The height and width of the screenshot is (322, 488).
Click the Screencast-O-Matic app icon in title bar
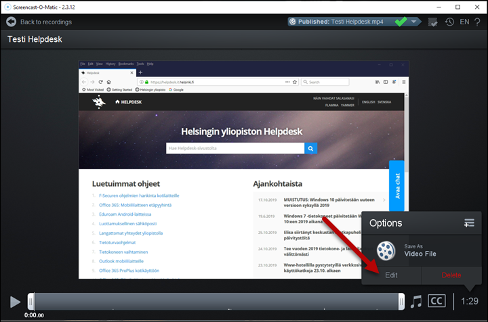point(7,7)
